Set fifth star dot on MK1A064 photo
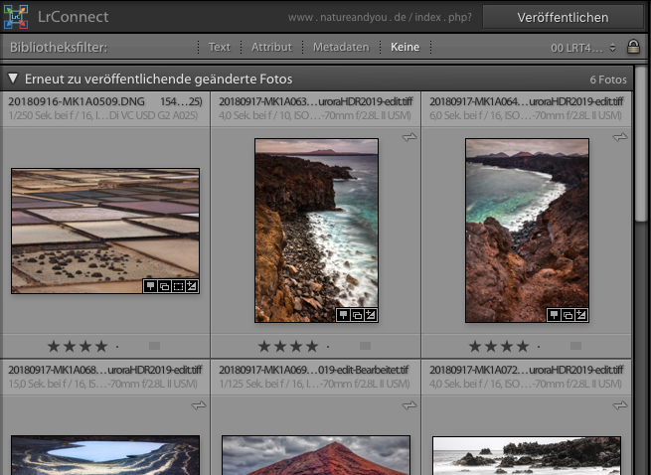651x475 pixels. click(x=539, y=346)
